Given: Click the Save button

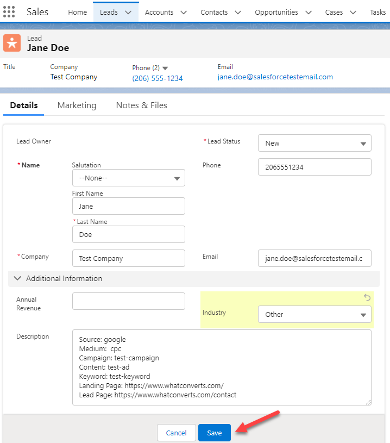Looking at the screenshot, I should [x=215, y=433].
